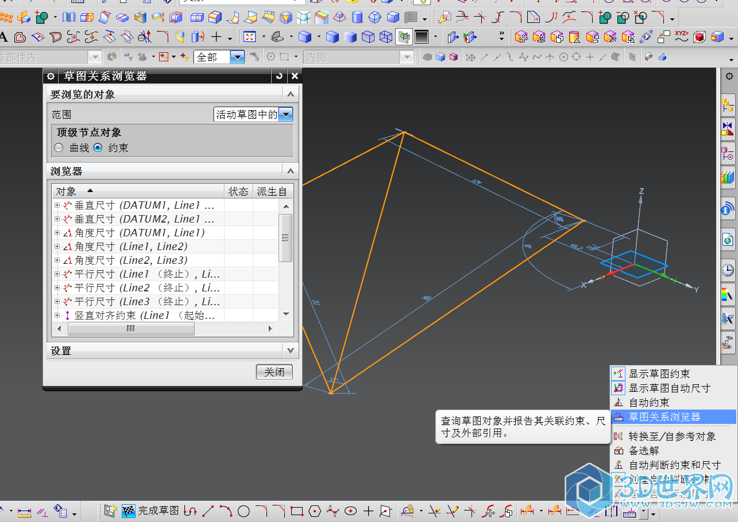738x522 pixels.
Task: Select the Polygon sketch tool
Action: pos(315,511)
